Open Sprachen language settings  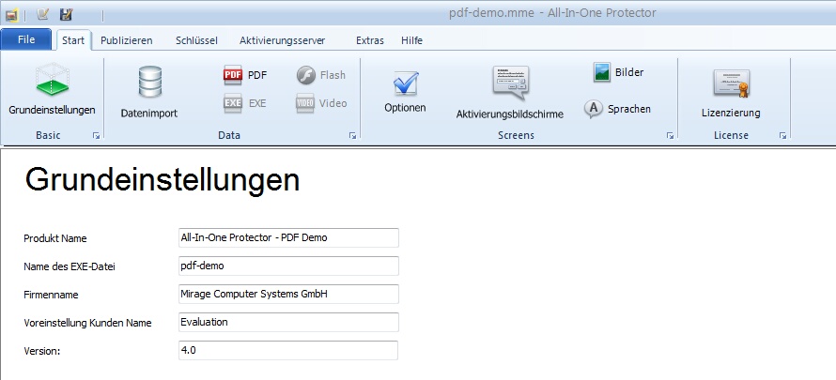coord(594,109)
